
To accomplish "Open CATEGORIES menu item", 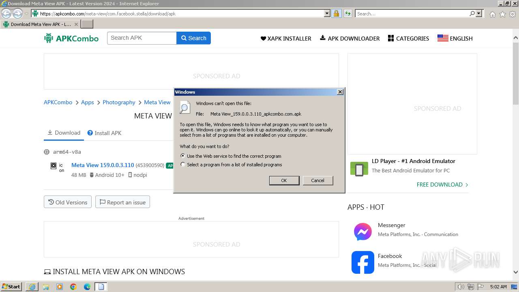I will [x=408, y=39].
